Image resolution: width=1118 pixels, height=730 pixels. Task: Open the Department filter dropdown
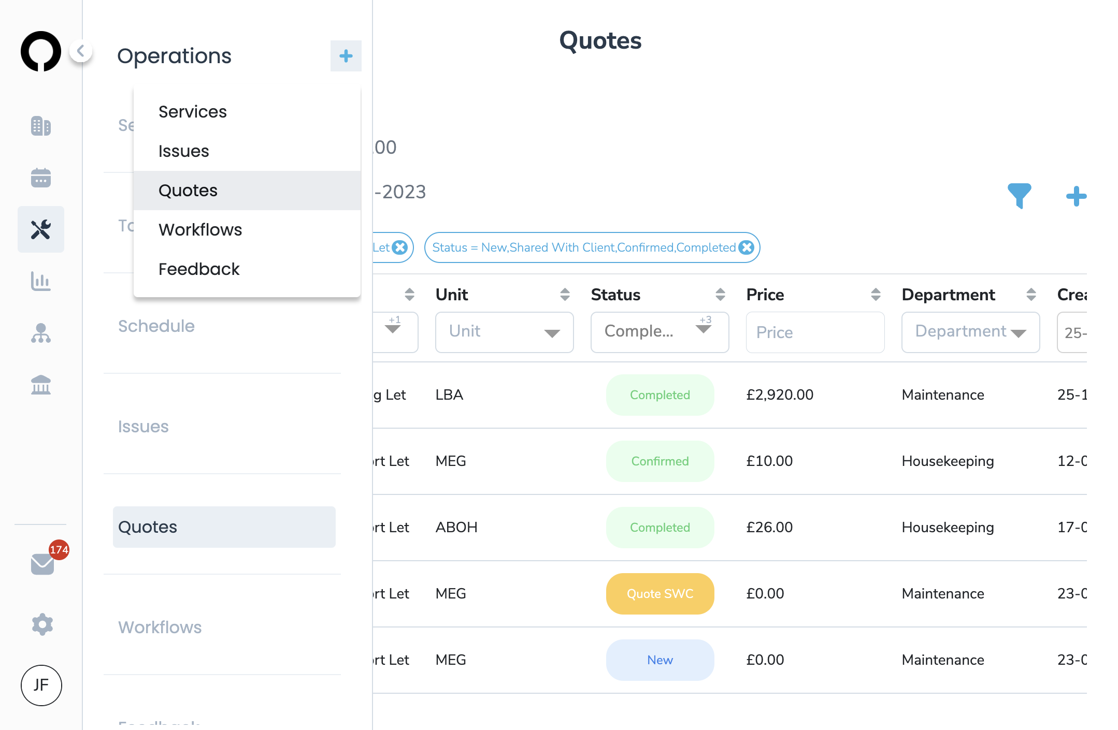[971, 332]
